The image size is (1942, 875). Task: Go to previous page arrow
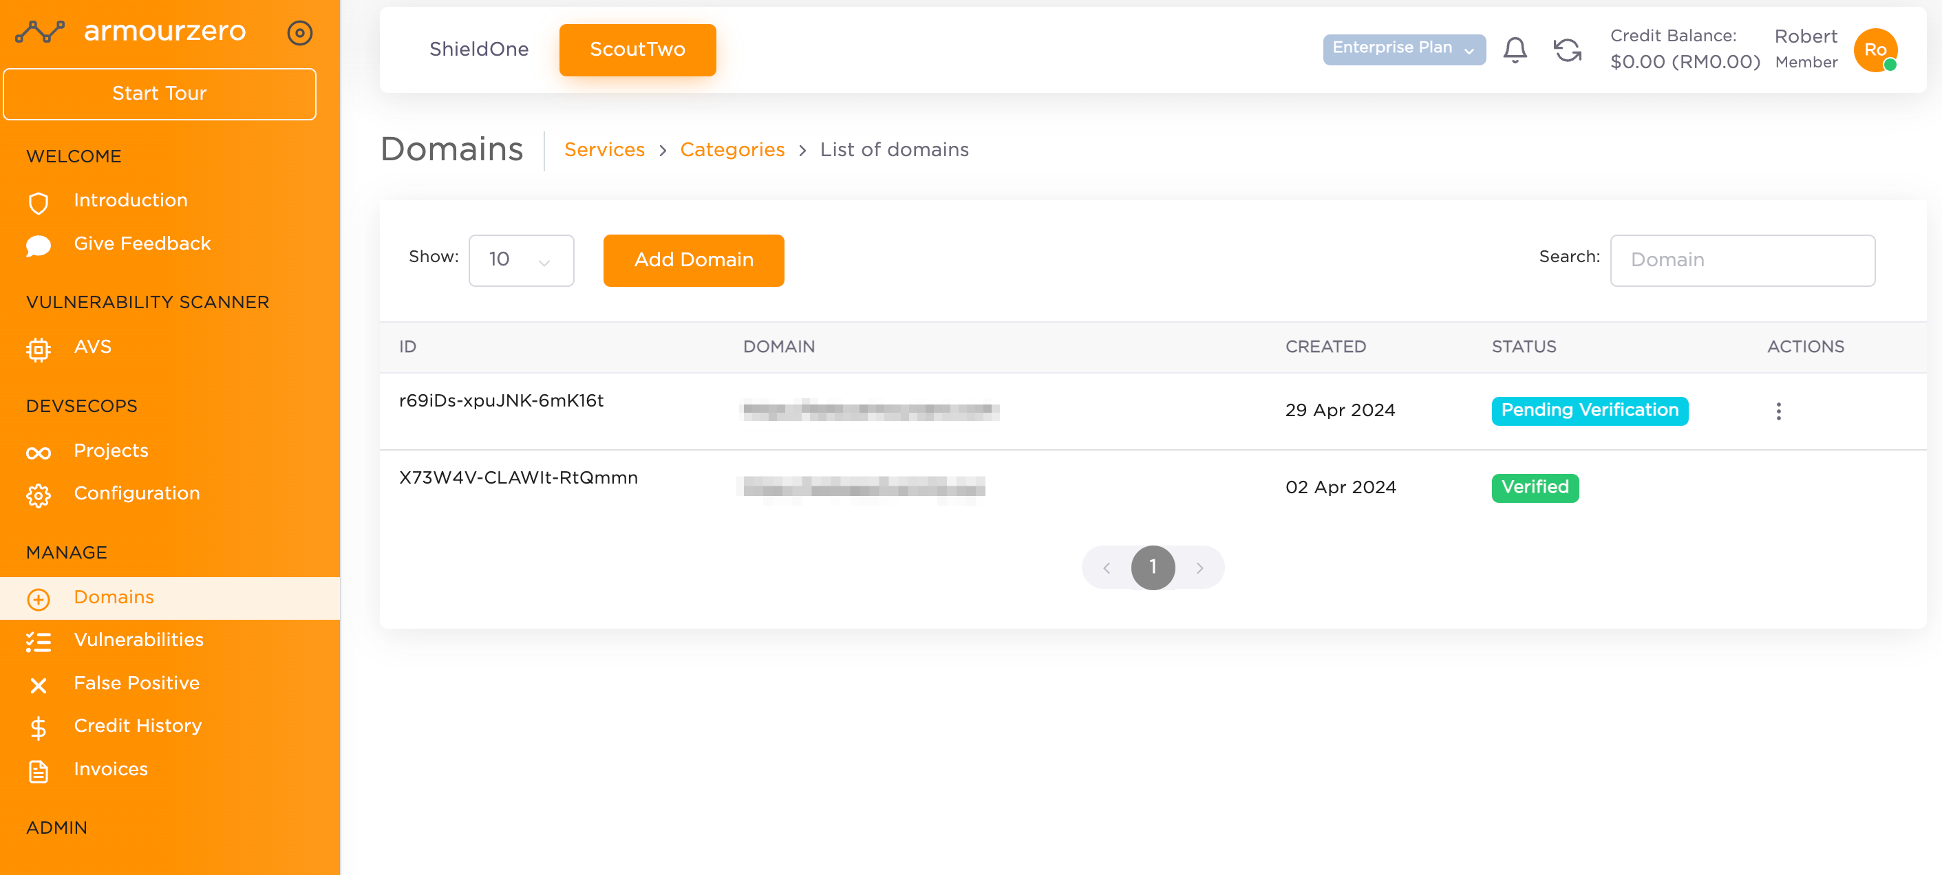pyautogui.click(x=1106, y=568)
